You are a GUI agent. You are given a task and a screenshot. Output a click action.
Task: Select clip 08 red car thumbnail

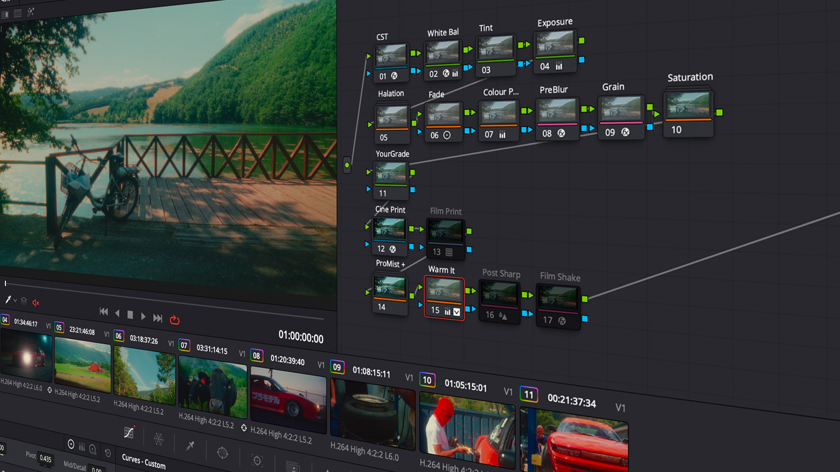288,399
